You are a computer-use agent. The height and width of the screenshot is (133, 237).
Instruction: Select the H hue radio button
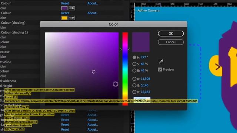(x=134, y=57)
